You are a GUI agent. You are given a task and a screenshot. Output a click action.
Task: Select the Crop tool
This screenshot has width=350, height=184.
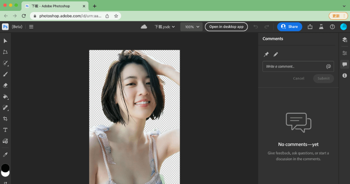(5, 119)
